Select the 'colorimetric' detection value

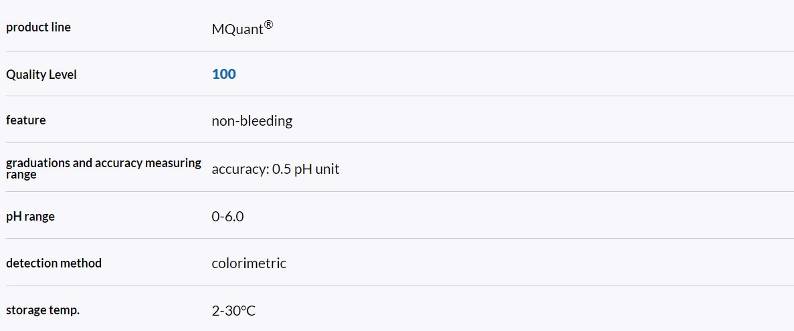click(249, 263)
